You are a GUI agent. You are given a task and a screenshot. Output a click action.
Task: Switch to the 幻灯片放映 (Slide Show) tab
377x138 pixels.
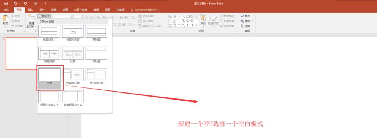[81, 10]
